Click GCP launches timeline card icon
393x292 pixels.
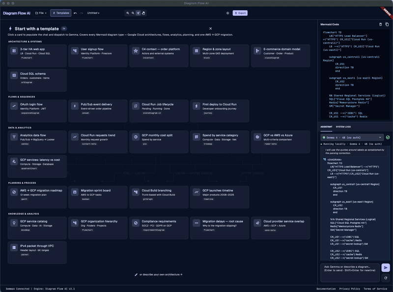196,192
